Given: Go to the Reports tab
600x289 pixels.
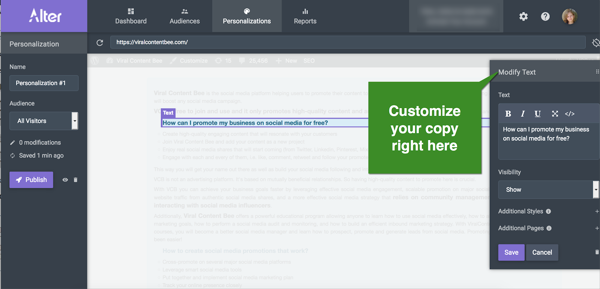Looking at the screenshot, I should click(305, 16).
